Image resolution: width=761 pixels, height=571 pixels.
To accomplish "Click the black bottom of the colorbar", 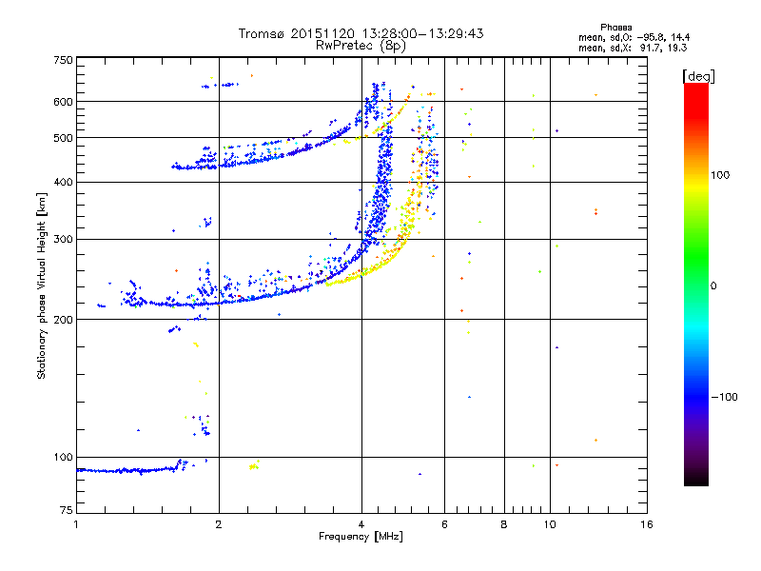I will click(695, 481).
